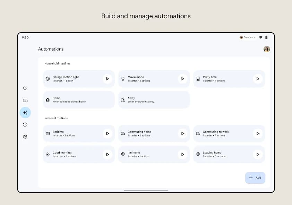Viewport: 292px width, 205px height.
Task: Click the Good morning sun icon
Action: [x=48, y=154]
